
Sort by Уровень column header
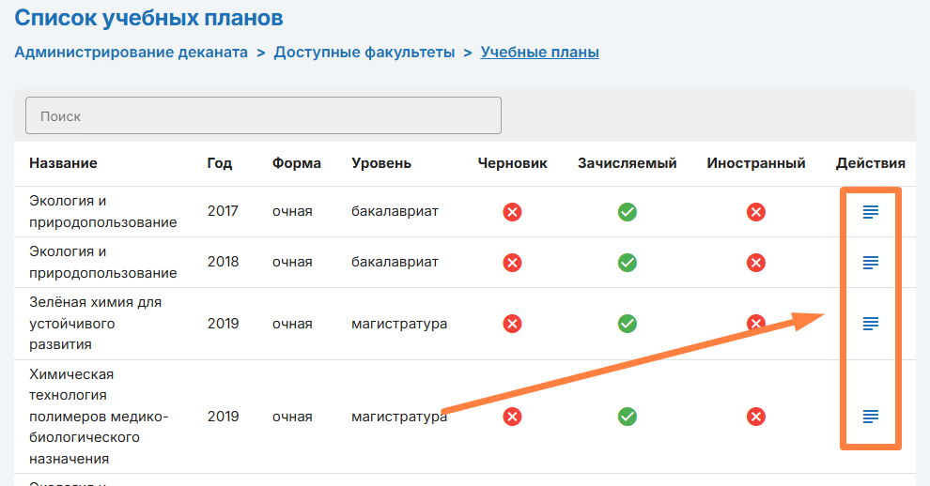[381, 163]
